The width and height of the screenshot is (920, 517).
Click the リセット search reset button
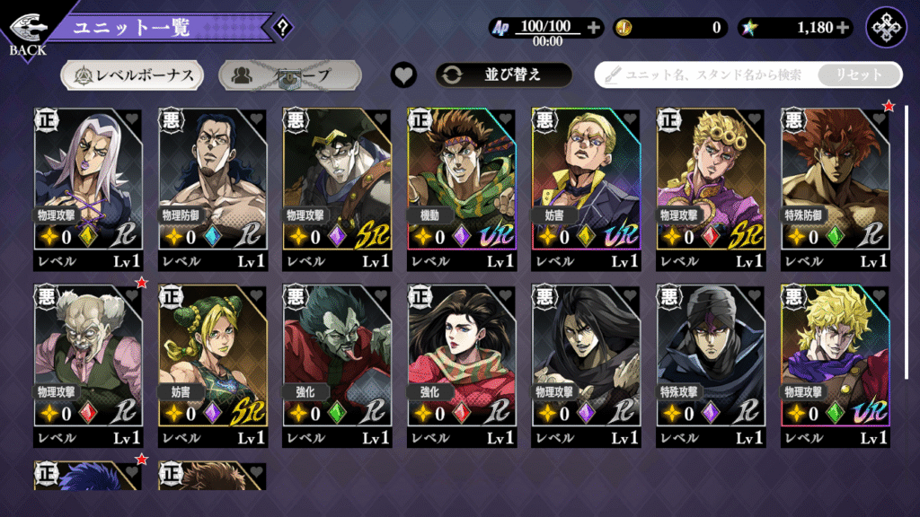click(859, 75)
